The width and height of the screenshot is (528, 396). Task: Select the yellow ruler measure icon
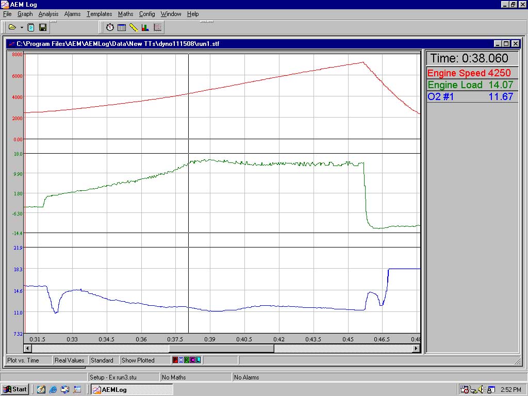click(x=134, y=27)
